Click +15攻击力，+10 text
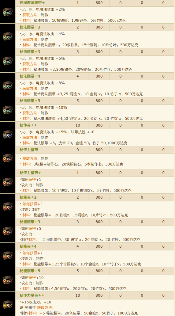The width and height of the screenshot is (175, 316). [36, 302]
